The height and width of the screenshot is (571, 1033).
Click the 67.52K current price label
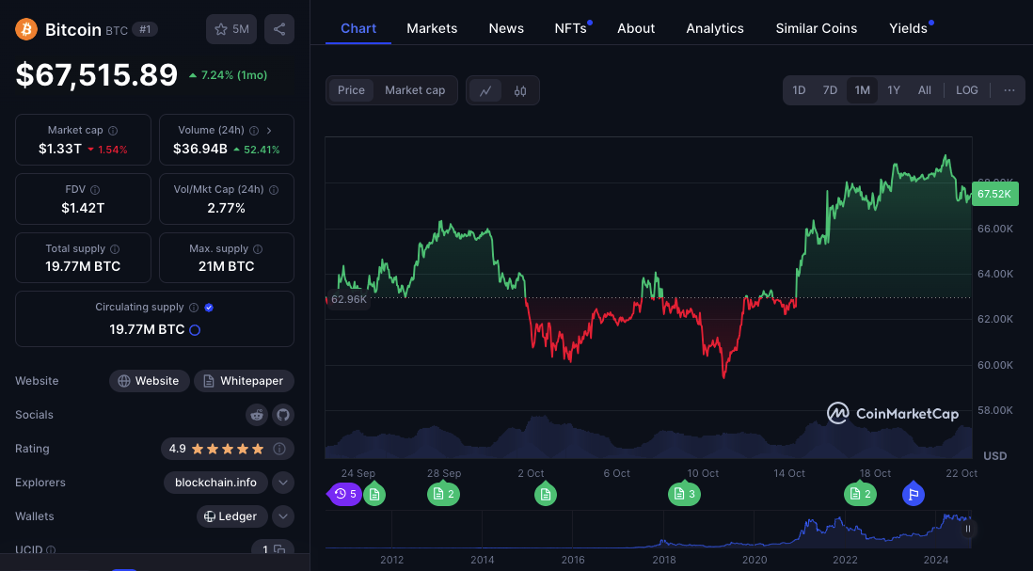[994, 194]
